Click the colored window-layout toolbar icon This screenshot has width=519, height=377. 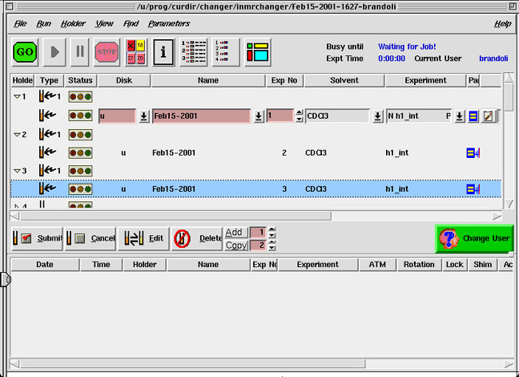[x=257, y=51]
